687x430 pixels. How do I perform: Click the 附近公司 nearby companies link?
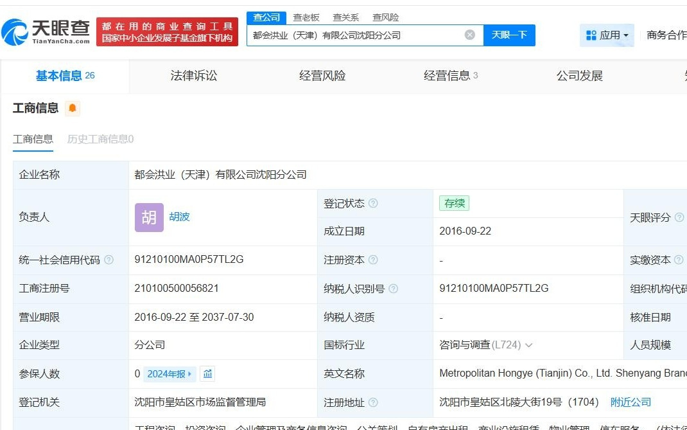tap(630, 402)
